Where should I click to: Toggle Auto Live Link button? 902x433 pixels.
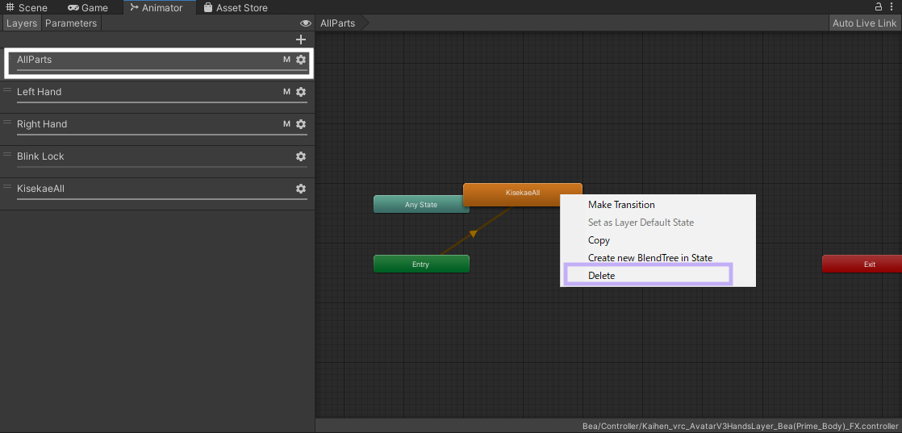[864, 23]
